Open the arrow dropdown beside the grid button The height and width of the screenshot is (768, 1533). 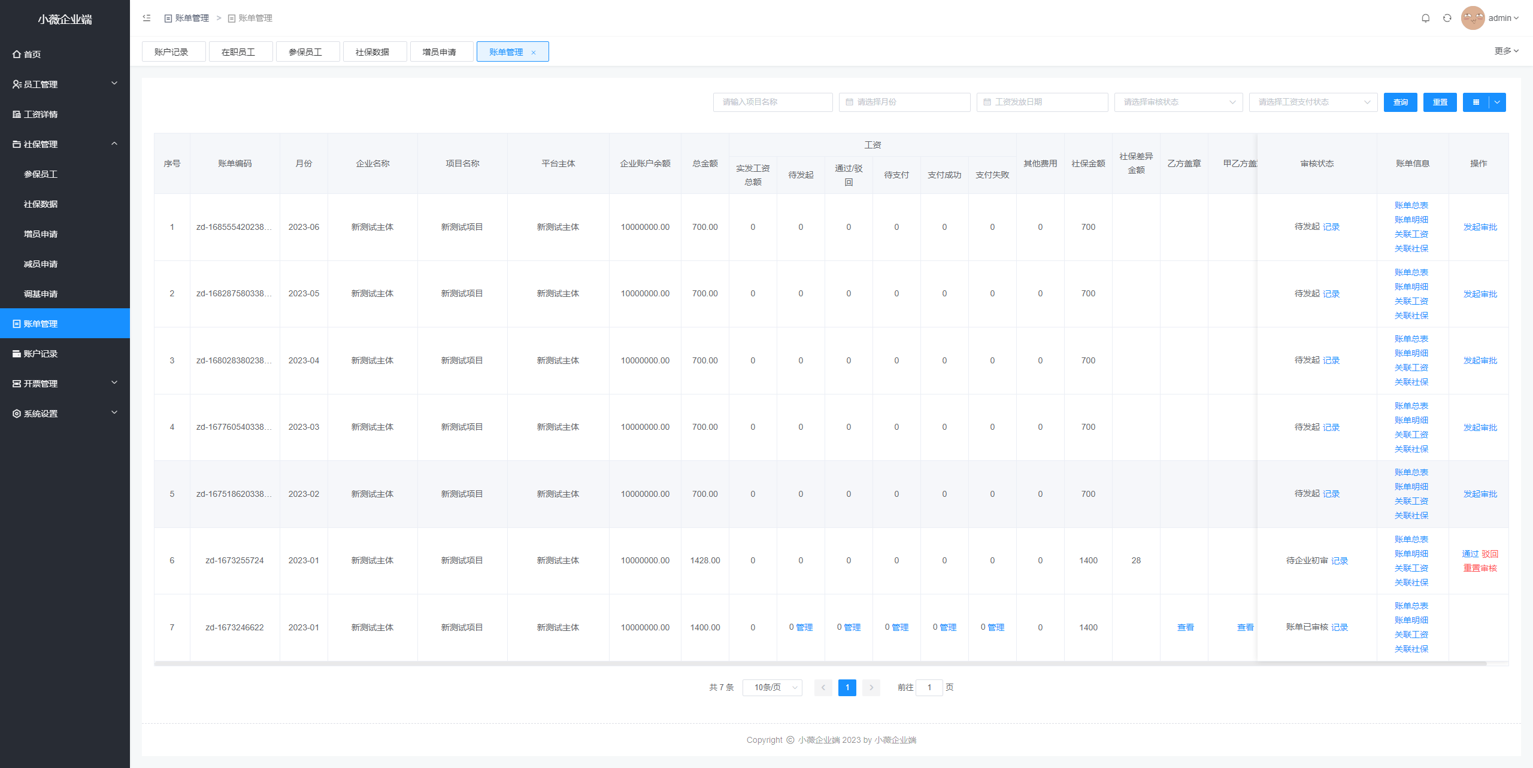tap(1497, 102)
